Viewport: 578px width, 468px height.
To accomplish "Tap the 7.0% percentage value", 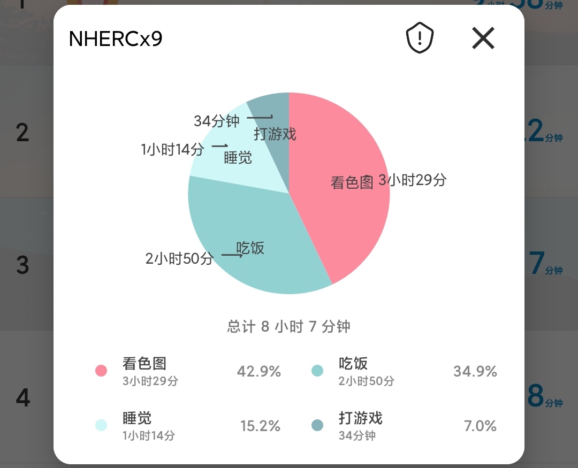I will pos(480,426).
